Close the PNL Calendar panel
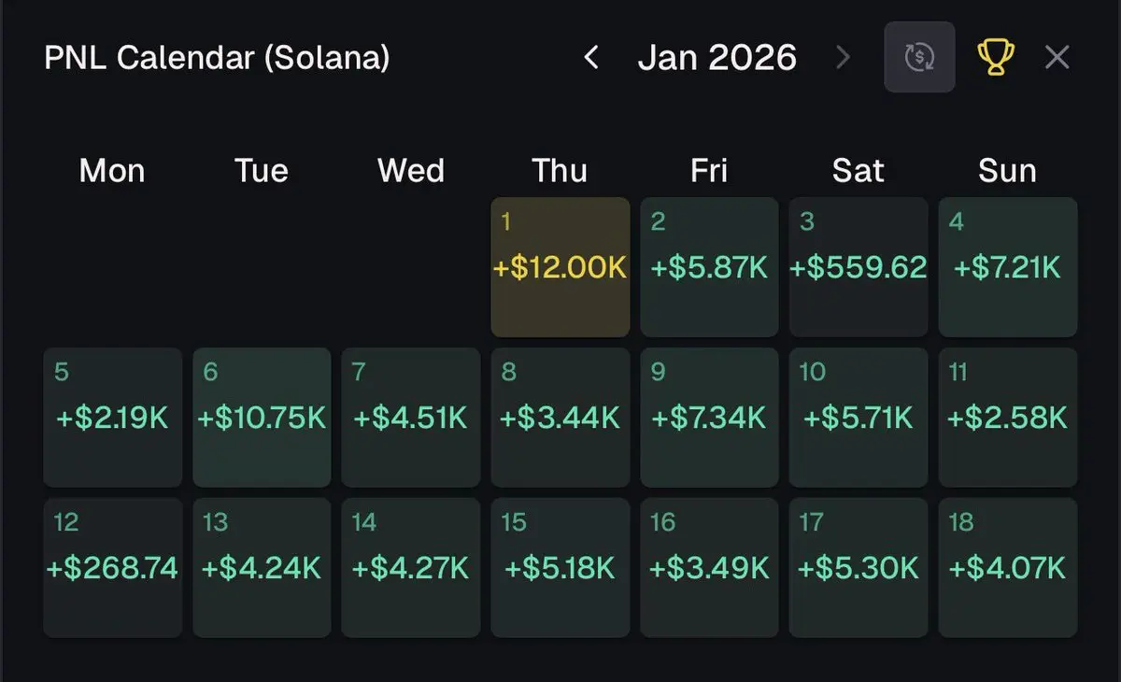1121x682 pixels. pyautogui.click(x=1057, y=58)
